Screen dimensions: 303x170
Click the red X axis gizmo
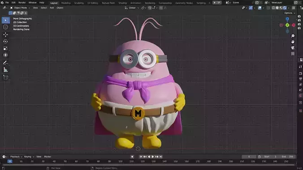tap(294, 25)
